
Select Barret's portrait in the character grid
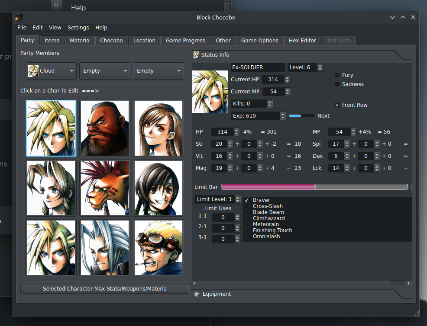pyautogui.click(x=105, y=128)
